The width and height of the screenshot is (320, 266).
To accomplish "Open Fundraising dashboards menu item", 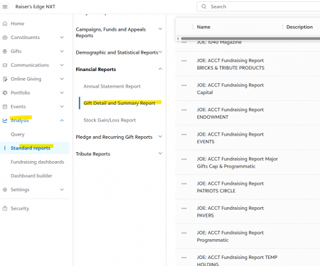I will point(37,162).
